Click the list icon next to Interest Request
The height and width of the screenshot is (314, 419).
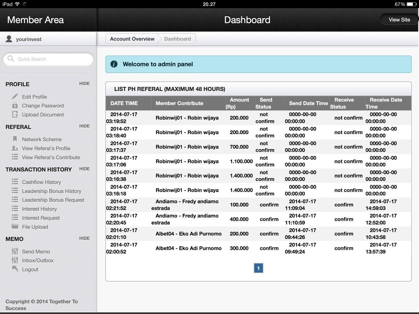(x=15, y=218)
